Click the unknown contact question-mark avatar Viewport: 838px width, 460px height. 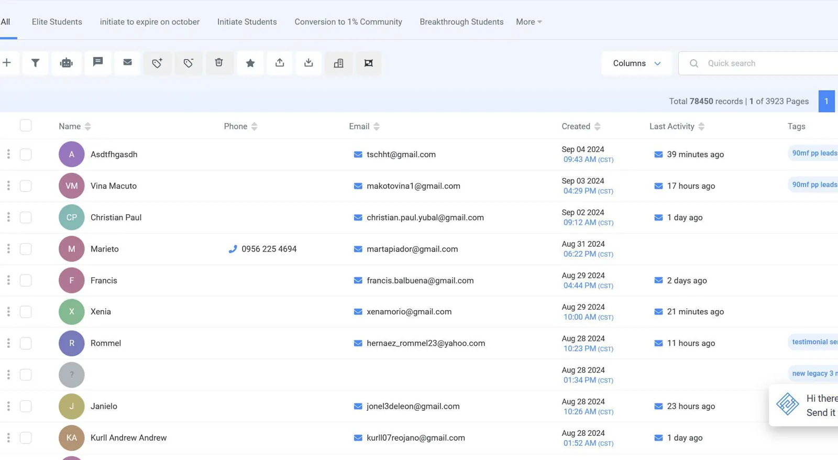(72, 375)
